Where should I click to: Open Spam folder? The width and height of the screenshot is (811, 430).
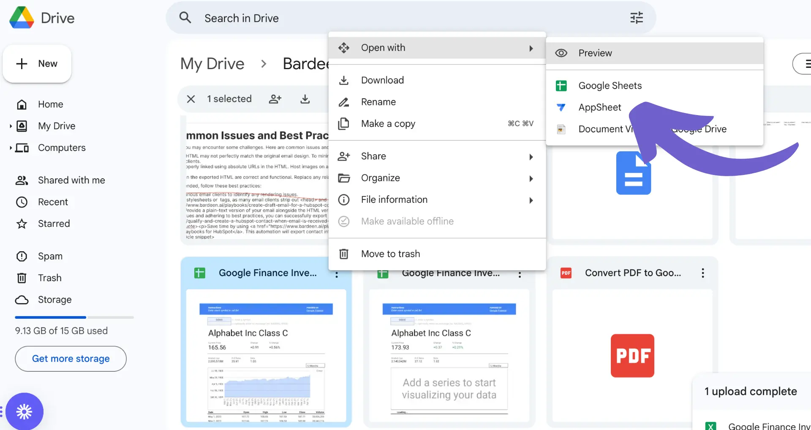tap(50, 256)
